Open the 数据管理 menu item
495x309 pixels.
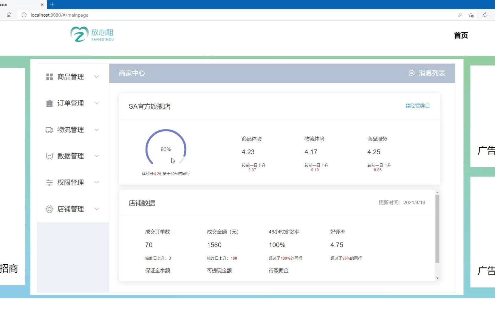[73, 156]
